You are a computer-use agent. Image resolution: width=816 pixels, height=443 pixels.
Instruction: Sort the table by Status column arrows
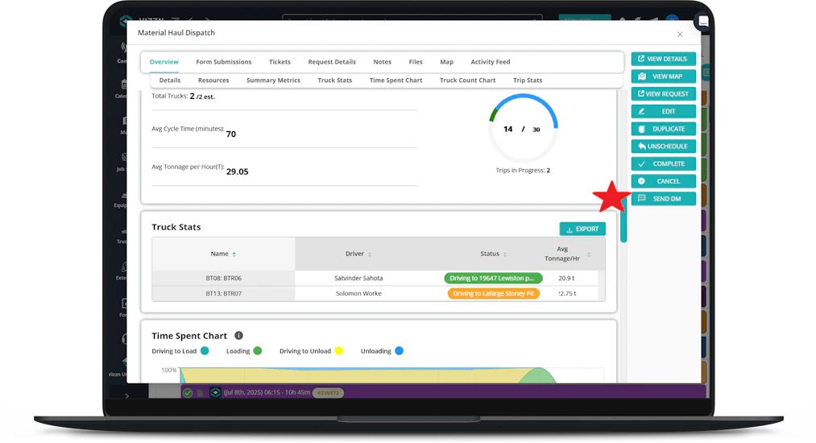coord(505,254)
